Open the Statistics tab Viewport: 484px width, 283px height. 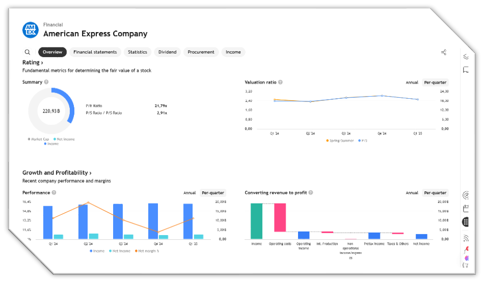tap(138, 52)
